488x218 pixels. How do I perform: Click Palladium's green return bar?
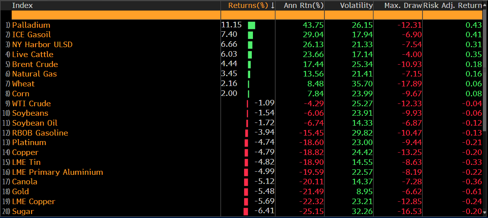[x=251, y=25]
